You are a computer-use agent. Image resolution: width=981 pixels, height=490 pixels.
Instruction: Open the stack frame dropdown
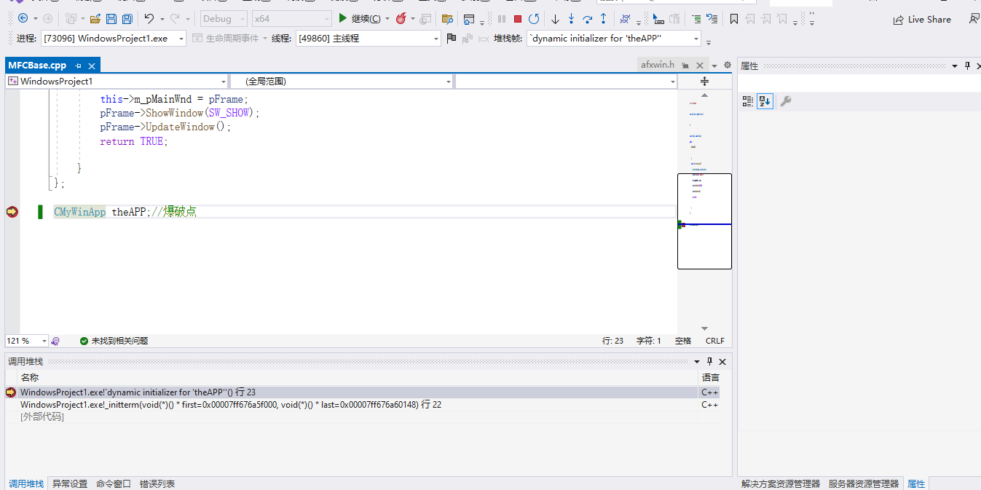[613, 39]
